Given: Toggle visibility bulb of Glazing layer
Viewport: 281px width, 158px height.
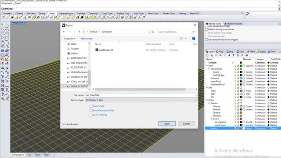Looking at the screenshot, I should (x=235, y=106).
